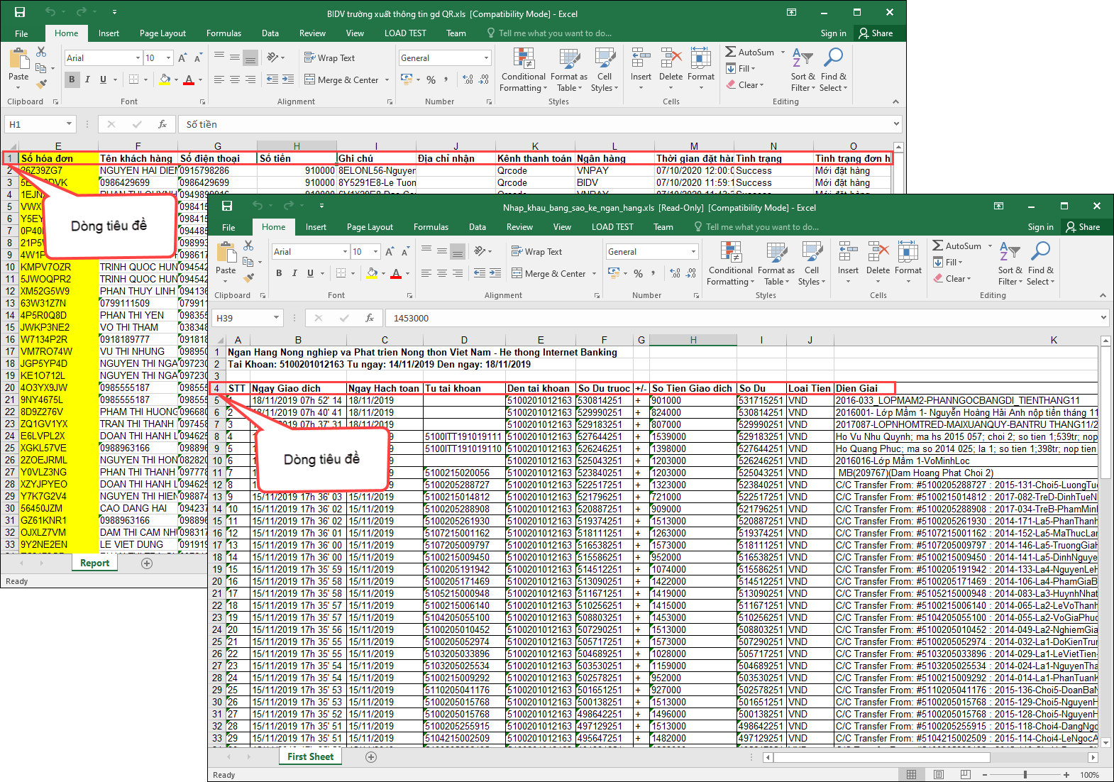Open the Name Box dropdown showing H39

pyautogui.click(x=277, y=319)
